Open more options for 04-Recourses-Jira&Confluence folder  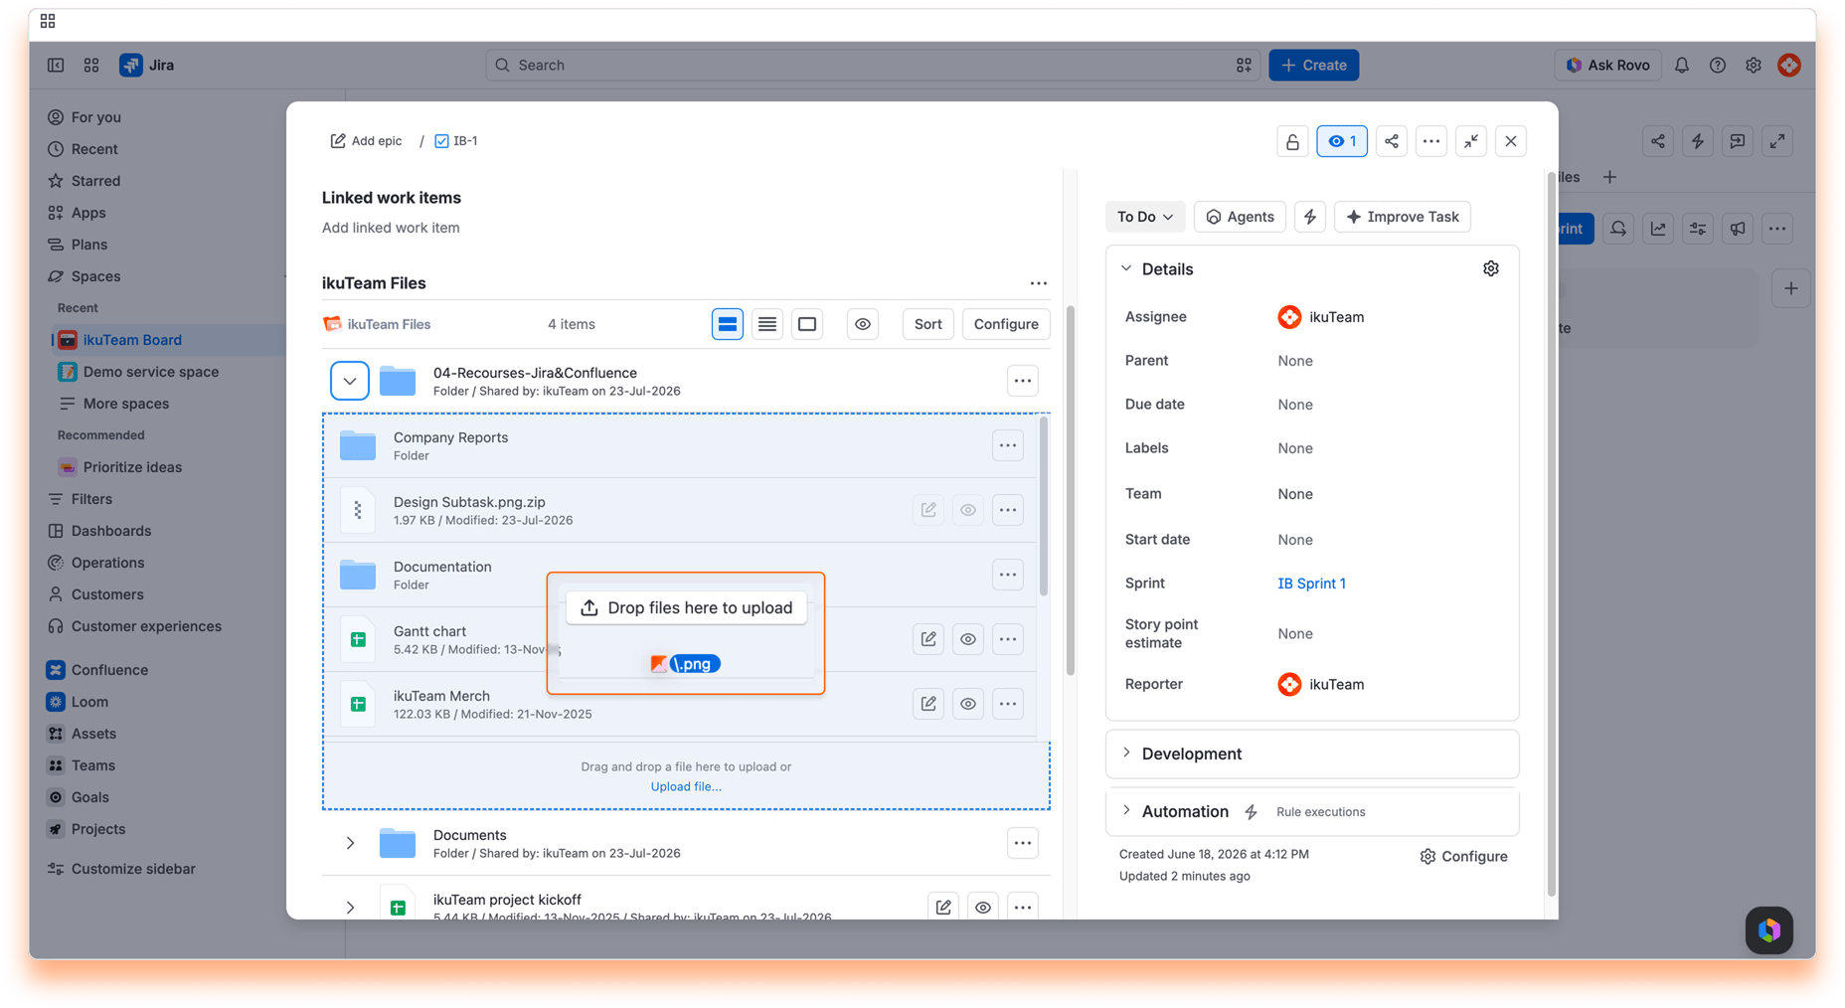tap(1022, 381)
